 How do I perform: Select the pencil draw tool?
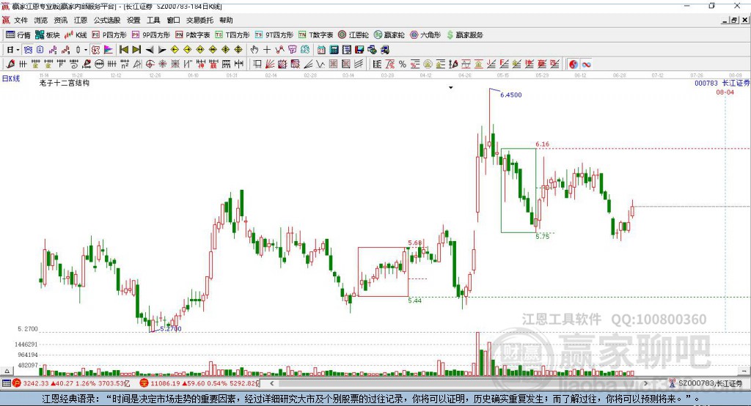tap(10, 64)
